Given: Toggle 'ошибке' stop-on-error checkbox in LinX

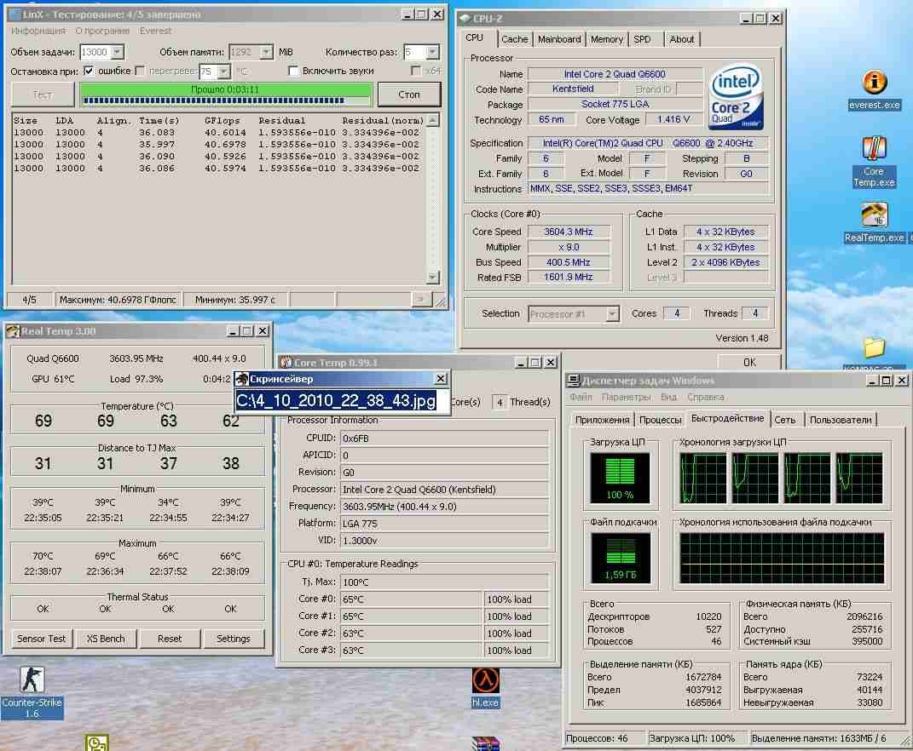Looking at the screenshot, I should 89,71.
